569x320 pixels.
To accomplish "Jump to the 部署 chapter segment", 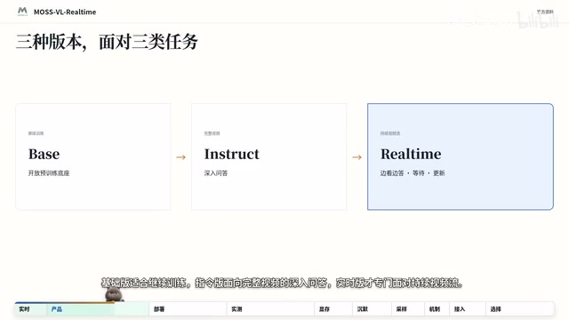I will (188, 309).
